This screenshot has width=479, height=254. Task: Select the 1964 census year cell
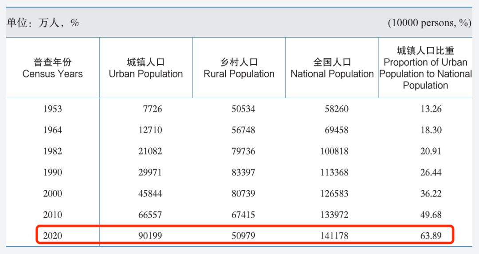pos(52,130)
